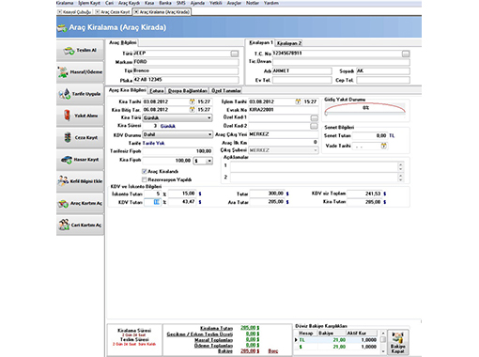Click the Araç İlk Km field
The height and width of the screenshot is (357, 479).
coord(284,142)
